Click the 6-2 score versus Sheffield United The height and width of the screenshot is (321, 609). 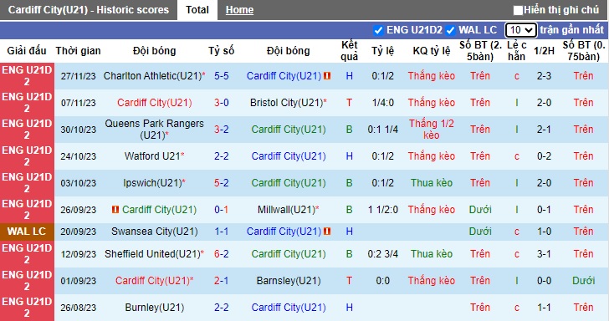pos(222,254)
